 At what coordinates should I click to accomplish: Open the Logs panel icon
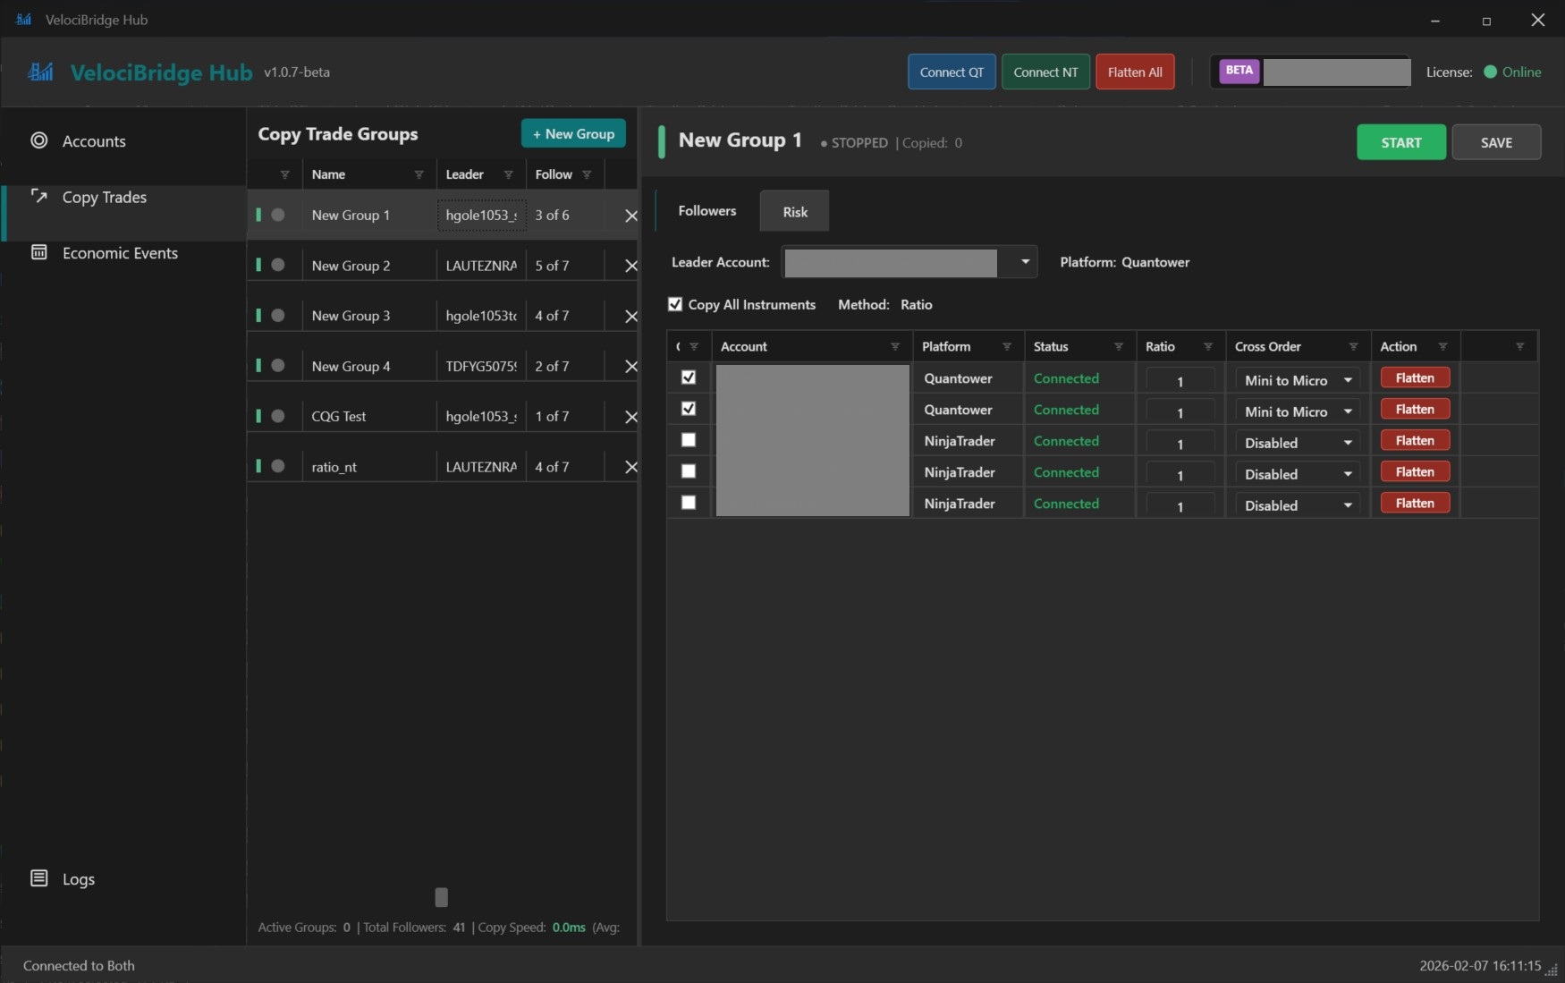tap(40, 879)
